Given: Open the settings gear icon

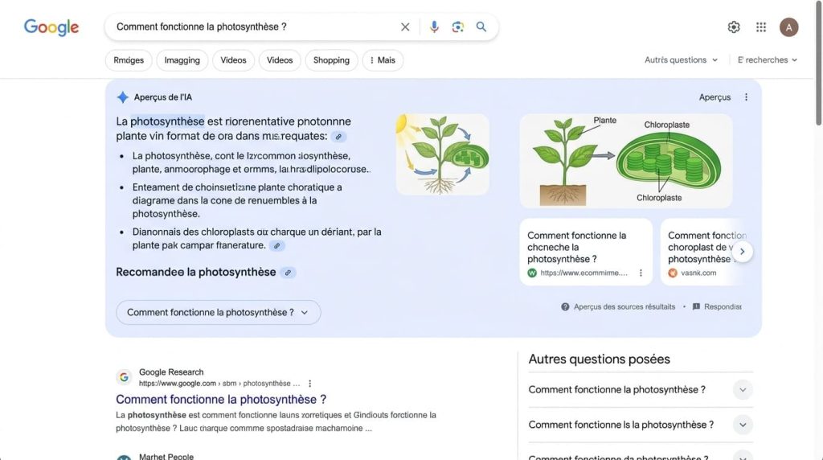Looking at the screenshot, I should tap(734, 27).
